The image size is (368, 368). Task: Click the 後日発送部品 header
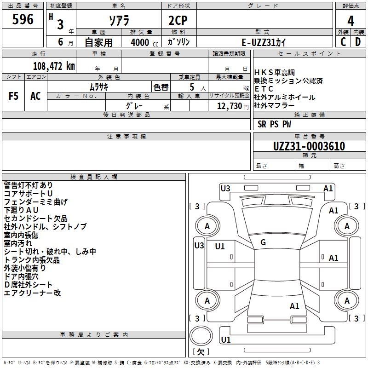126,115
